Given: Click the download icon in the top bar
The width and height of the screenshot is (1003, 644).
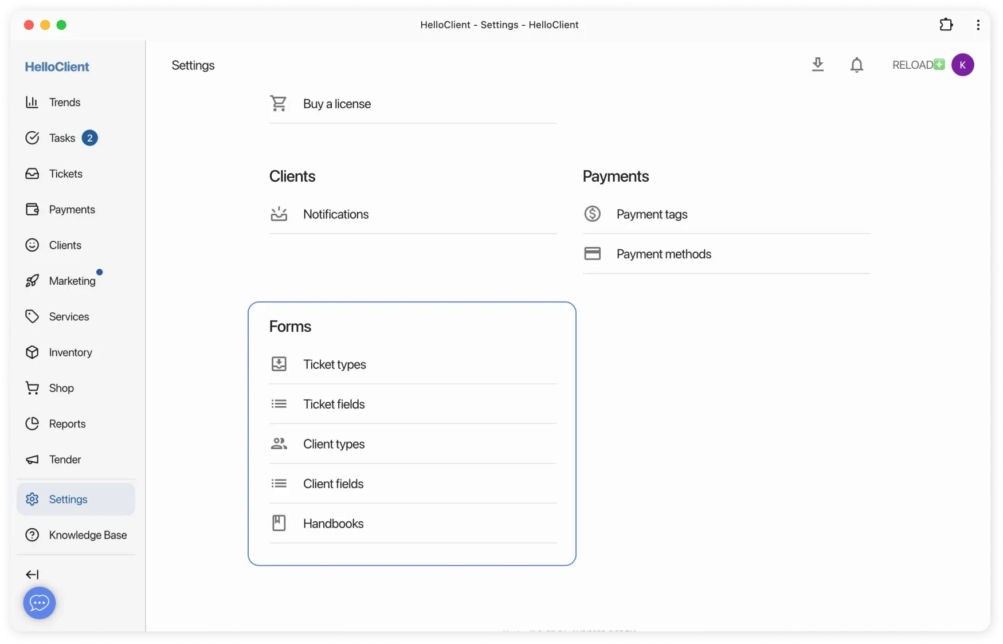Looking at the screenshot, I should [x=818, y=64].
